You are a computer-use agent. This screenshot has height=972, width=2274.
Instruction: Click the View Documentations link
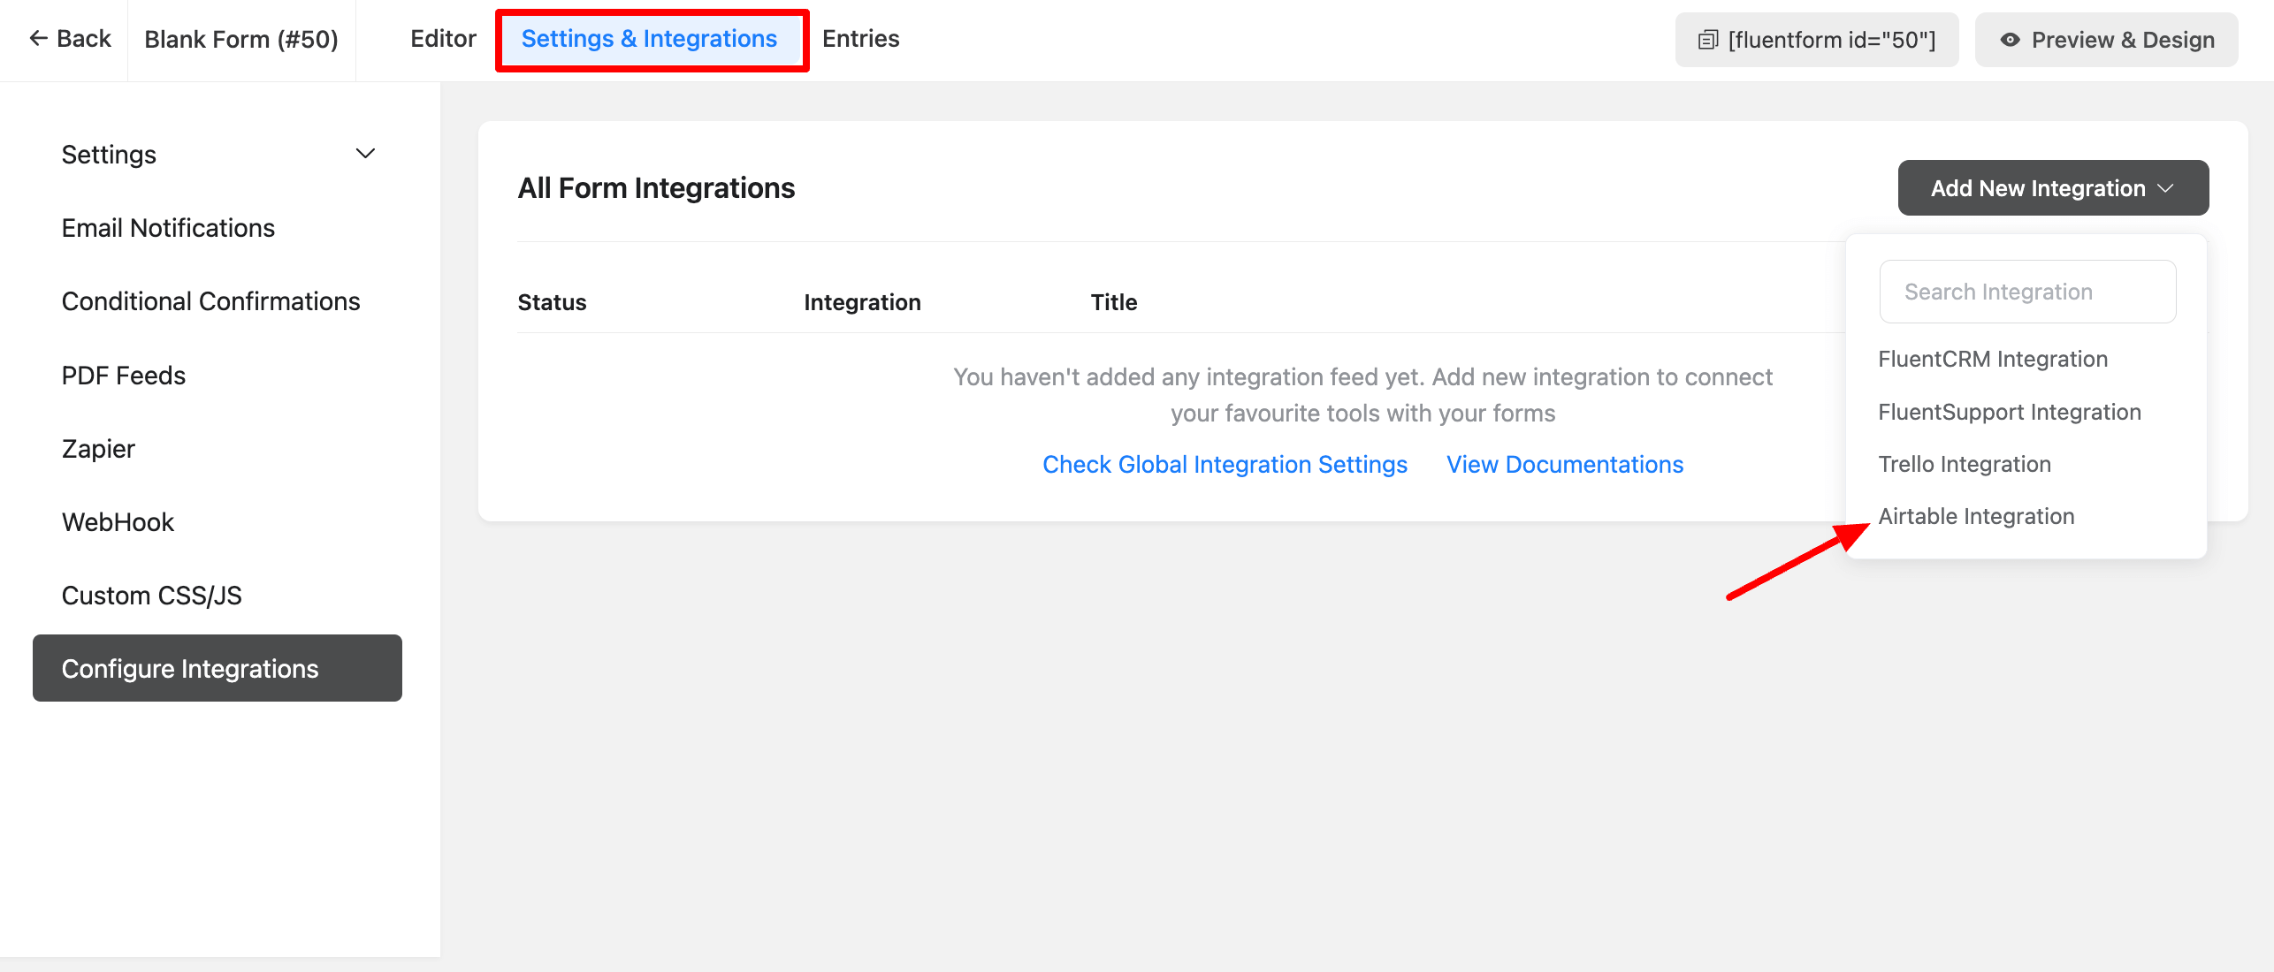1564,464
